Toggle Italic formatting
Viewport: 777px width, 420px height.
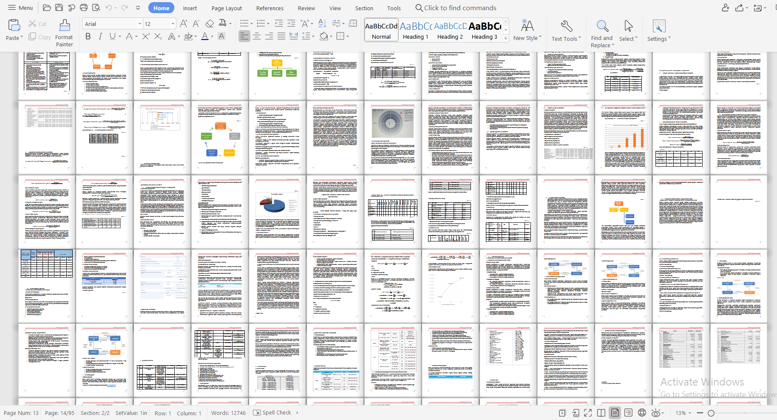coord(100,37)
